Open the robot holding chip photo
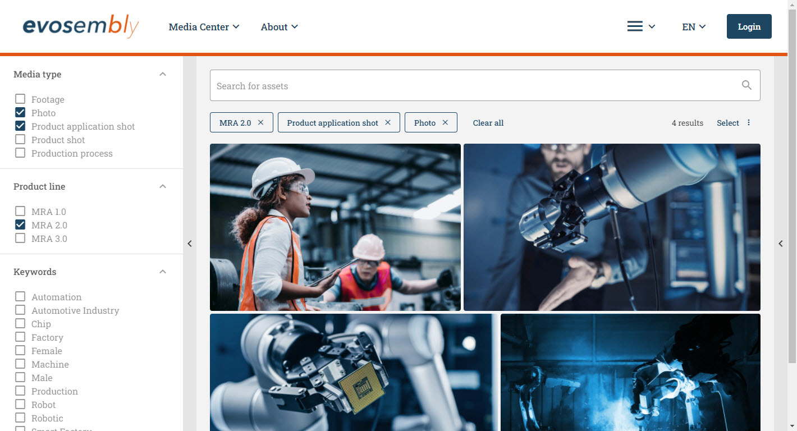 click(354, 372)
